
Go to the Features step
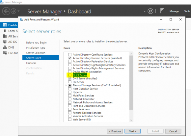click(31, 63)
